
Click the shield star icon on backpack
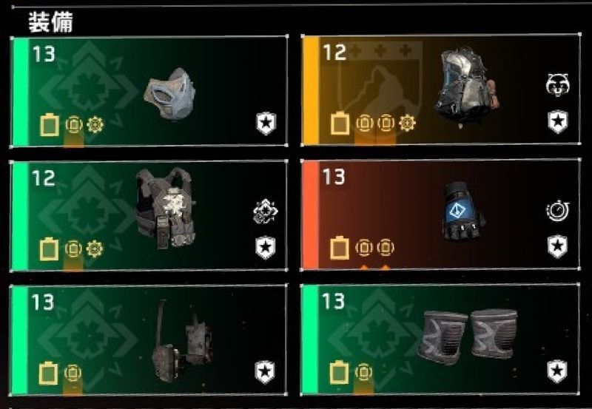[x=558, y=121]
